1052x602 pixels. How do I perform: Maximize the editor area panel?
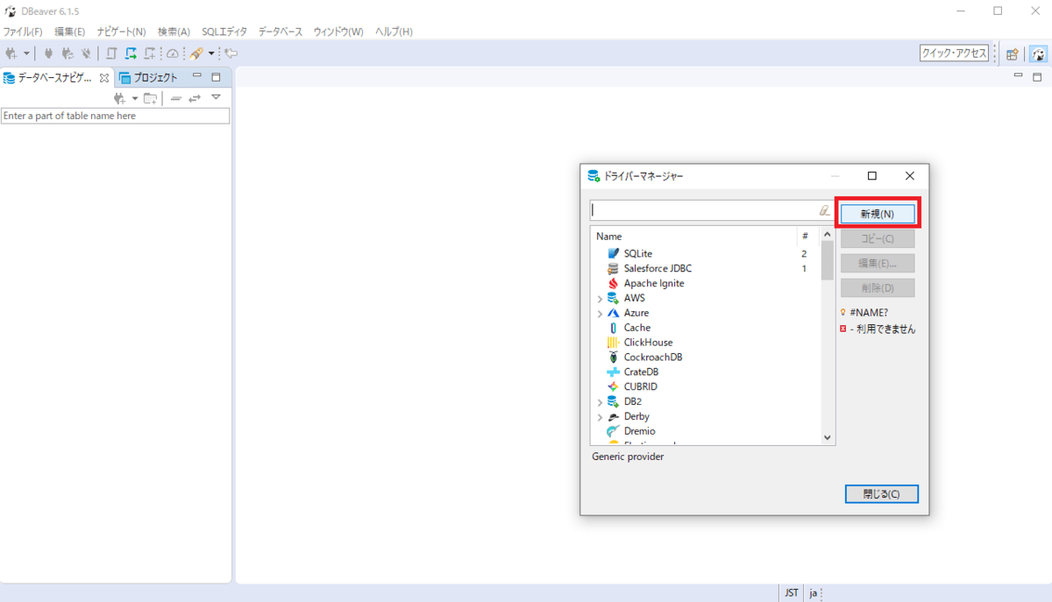(1037, 76)
